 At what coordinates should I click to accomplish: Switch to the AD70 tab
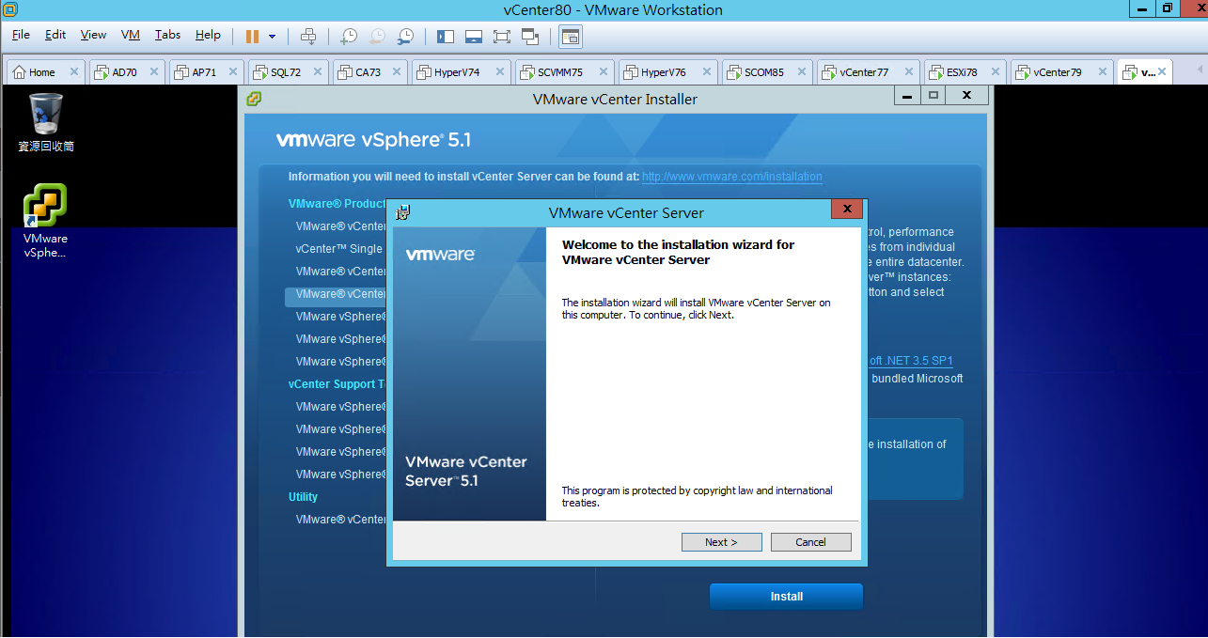[124, 72]
